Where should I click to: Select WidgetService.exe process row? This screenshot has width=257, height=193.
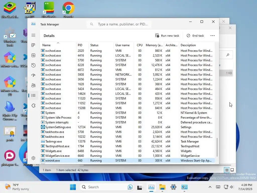coord(127,156)
